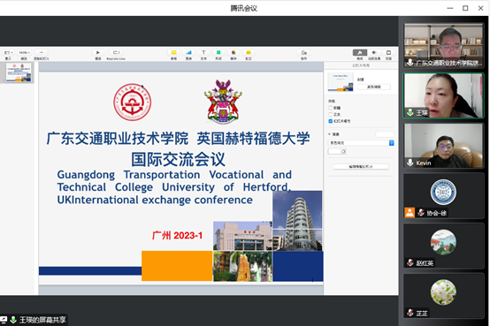Click the 赵红英 participant avatar
This screenshot has width=490, height=326.
pyautogui.click(x=443, y=242)
